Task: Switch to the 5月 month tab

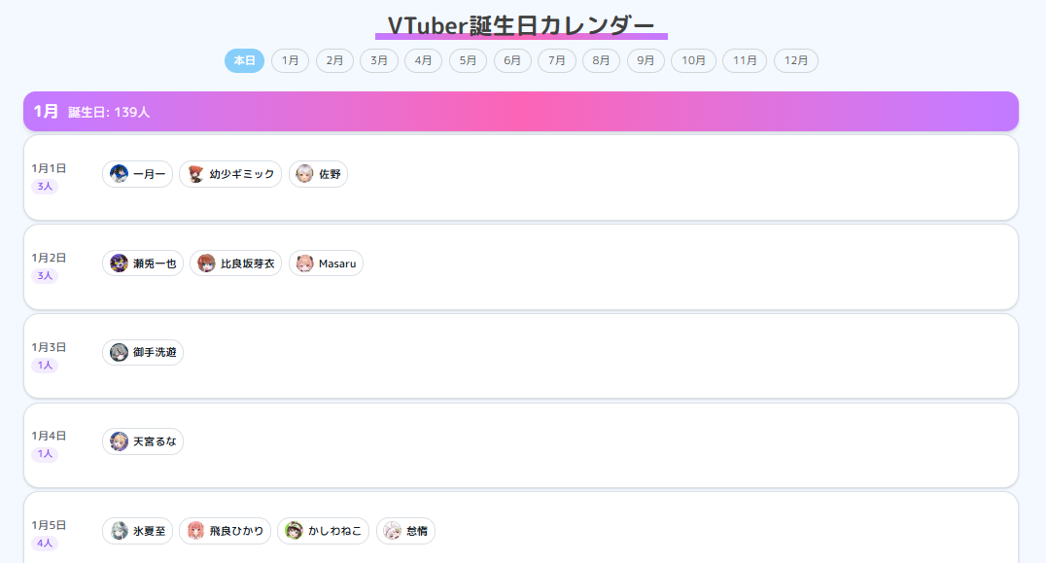Action: [468, 60]
